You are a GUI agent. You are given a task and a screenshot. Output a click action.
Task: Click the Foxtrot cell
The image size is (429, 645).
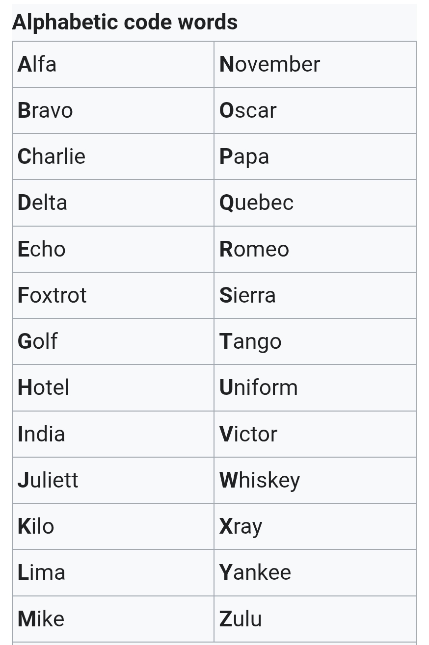point(52,295)
